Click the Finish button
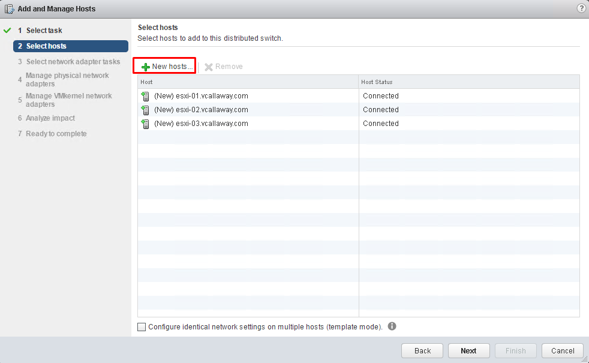 pyautogui.click(x=515, y=350)
